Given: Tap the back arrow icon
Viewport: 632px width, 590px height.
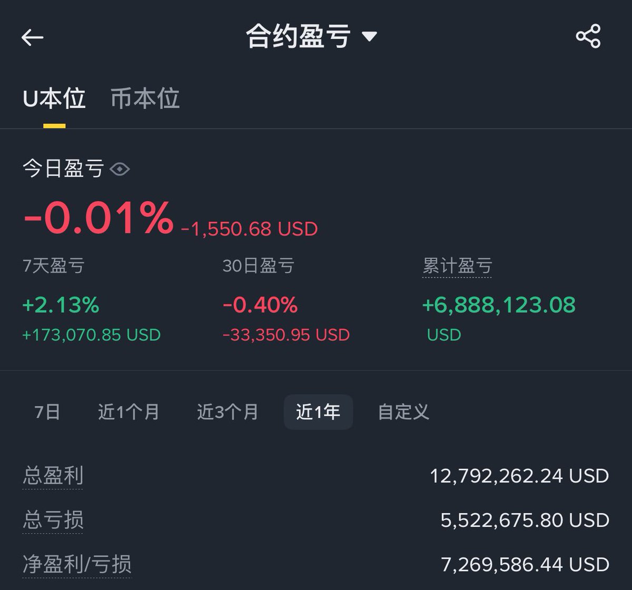Looking at the screenshot, I should pyautogui.click(x=32, y=37).
